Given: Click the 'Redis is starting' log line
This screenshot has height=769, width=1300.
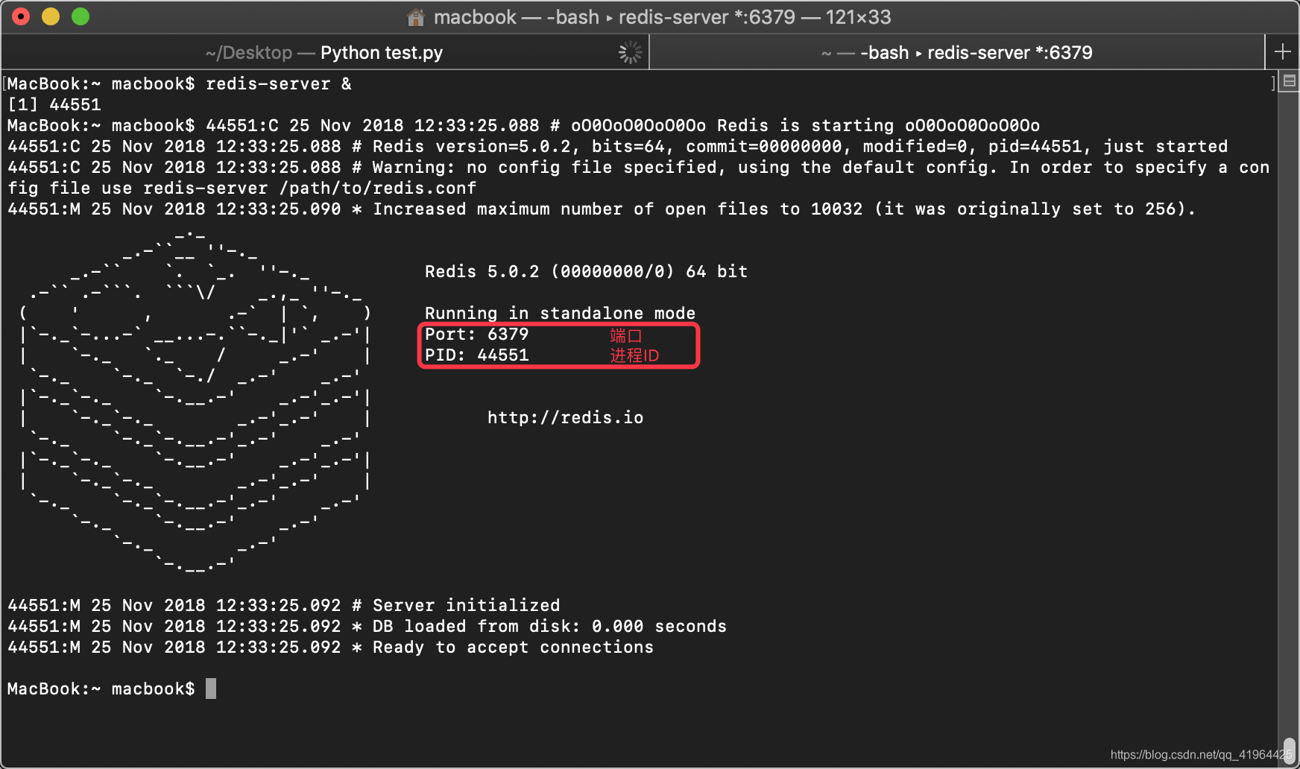Looking at the screenshot, I should [622, 126].
